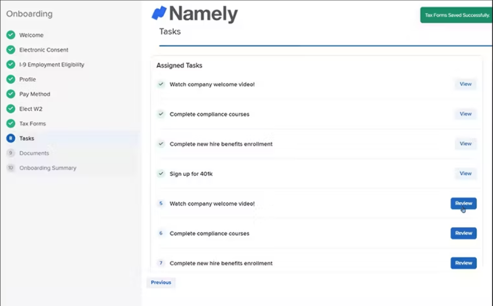493x306 pixels.
Task: Click the blue step 8 badge for Tasks
Action: coord(11,138)
